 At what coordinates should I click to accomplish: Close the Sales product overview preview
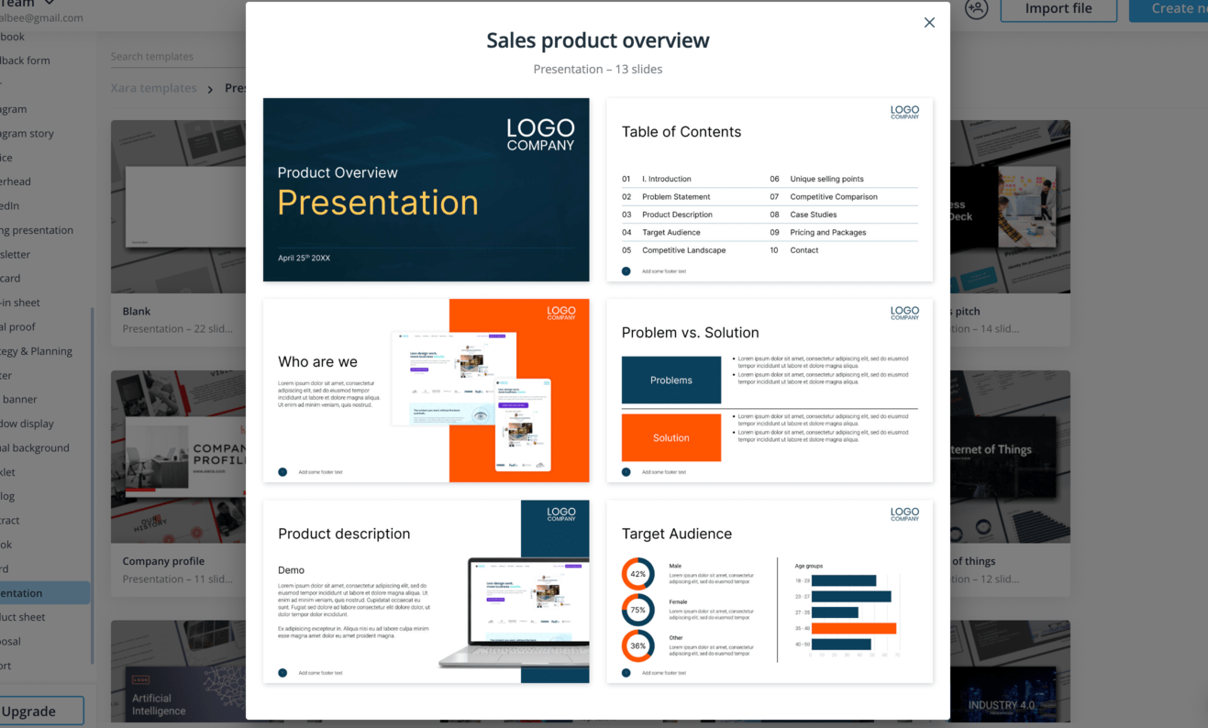coord(928,22)
